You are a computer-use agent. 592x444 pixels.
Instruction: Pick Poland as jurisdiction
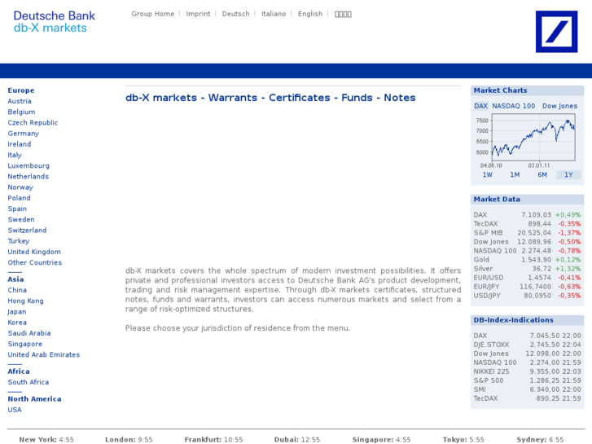click(20, 198)
